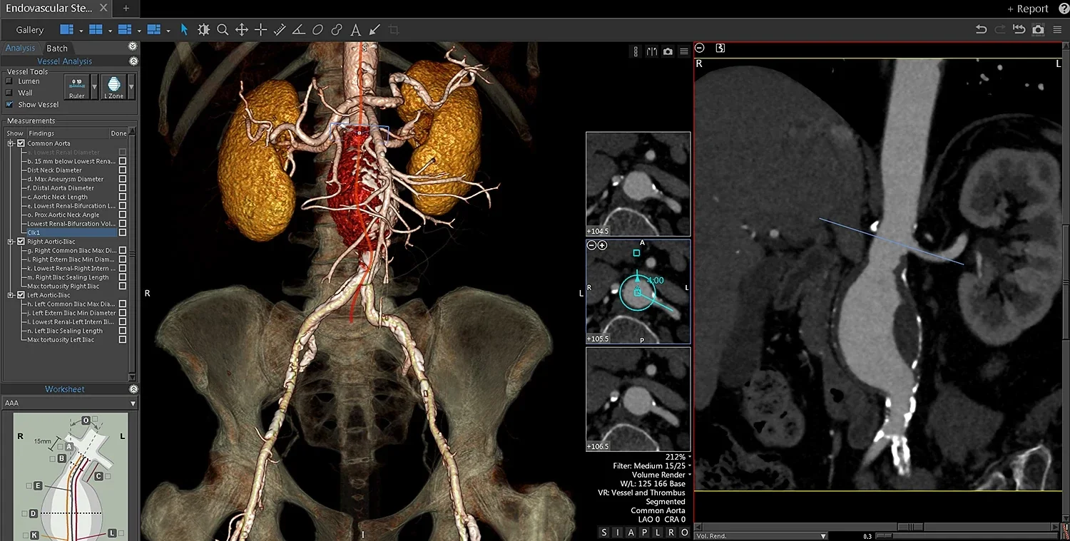Open the Gallery menu

coord(30,30)
